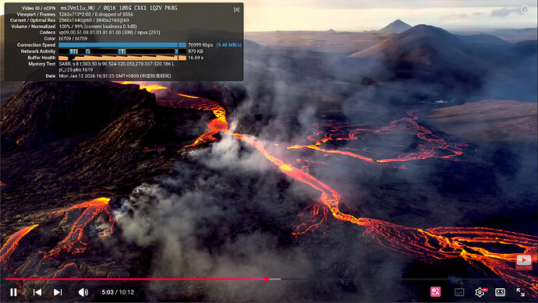Screen dimensions: 538x303
Task: Open the pink translate extension icon
Action: (435, 291)
